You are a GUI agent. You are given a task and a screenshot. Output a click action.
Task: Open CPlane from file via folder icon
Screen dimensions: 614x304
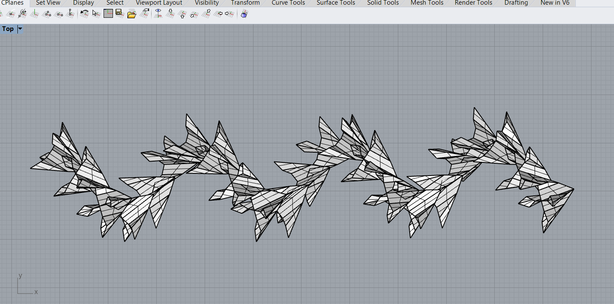(132, 14)
